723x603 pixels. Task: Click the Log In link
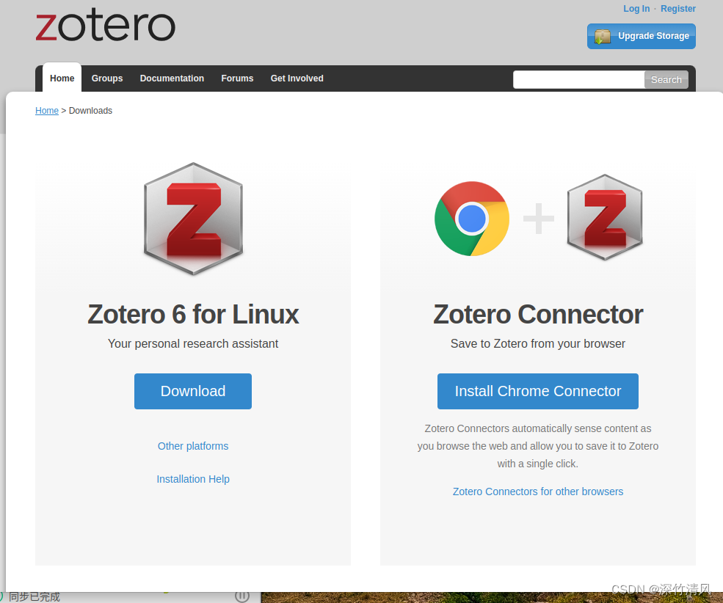click(636, 9)
